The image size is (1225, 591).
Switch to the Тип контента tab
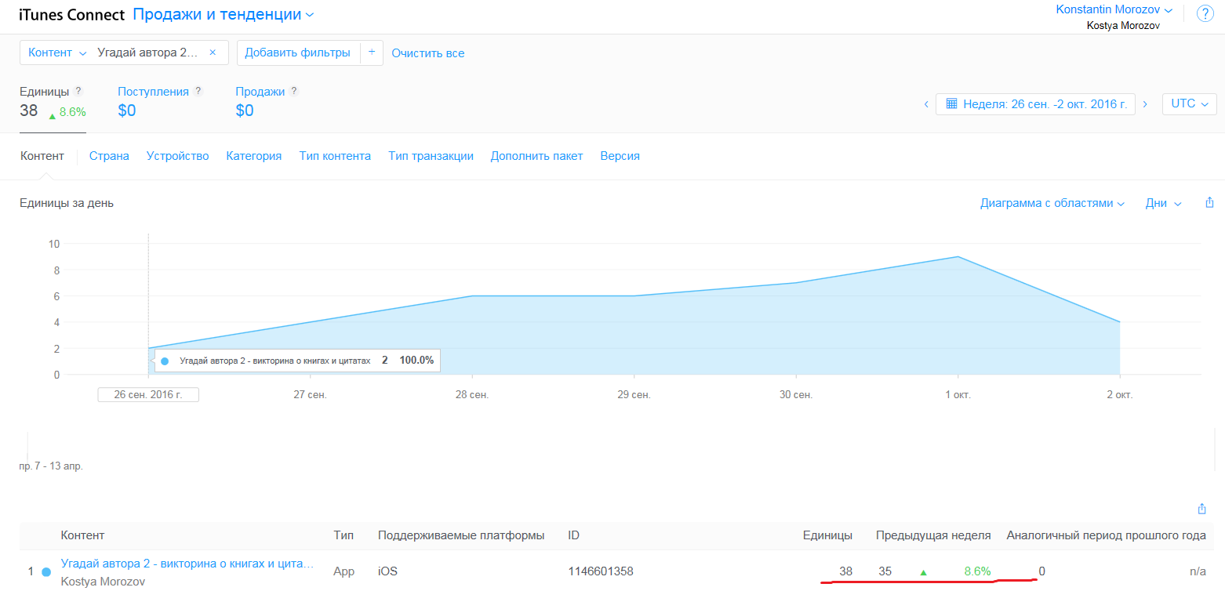335,156
